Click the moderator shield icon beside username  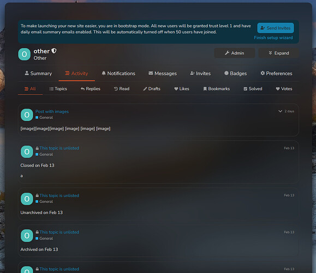point(54,51)
